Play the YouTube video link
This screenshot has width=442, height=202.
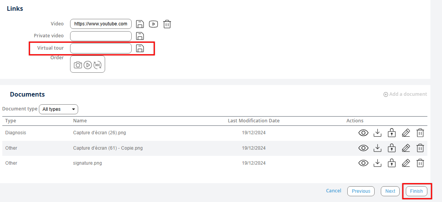pos(153,24)
